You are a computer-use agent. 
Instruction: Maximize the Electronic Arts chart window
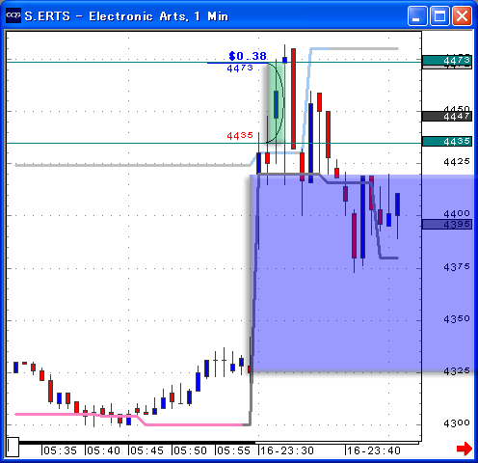pos(439,15)
